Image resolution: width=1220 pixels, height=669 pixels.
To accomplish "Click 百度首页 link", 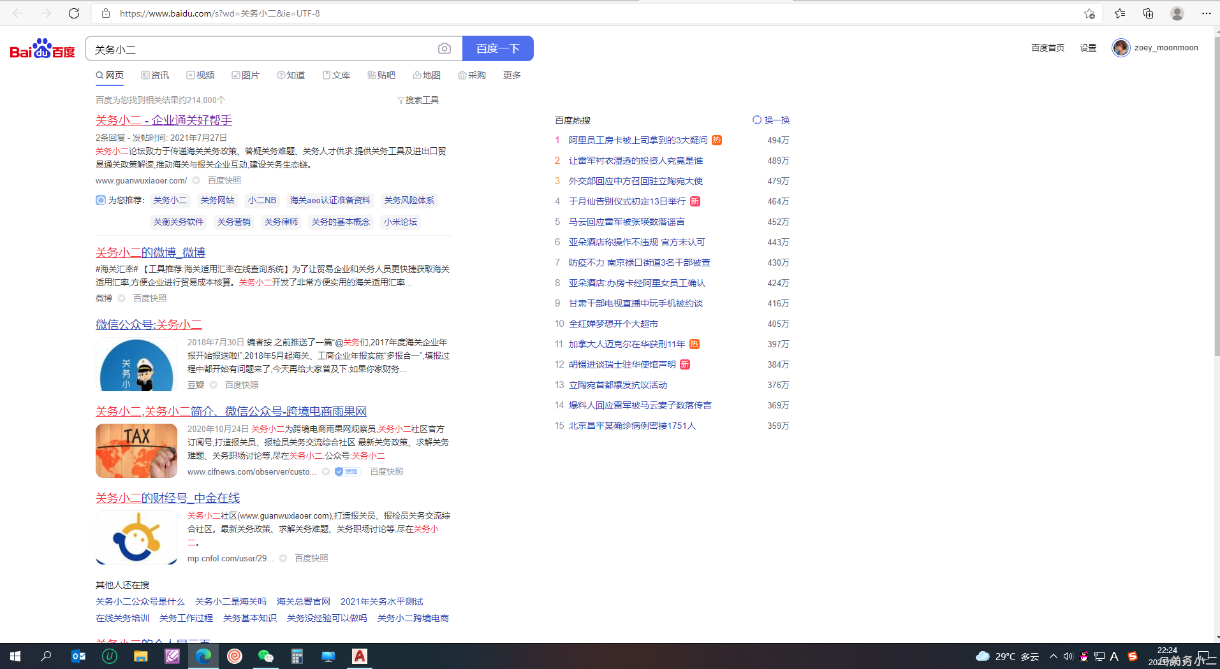I will (1048, 48).
